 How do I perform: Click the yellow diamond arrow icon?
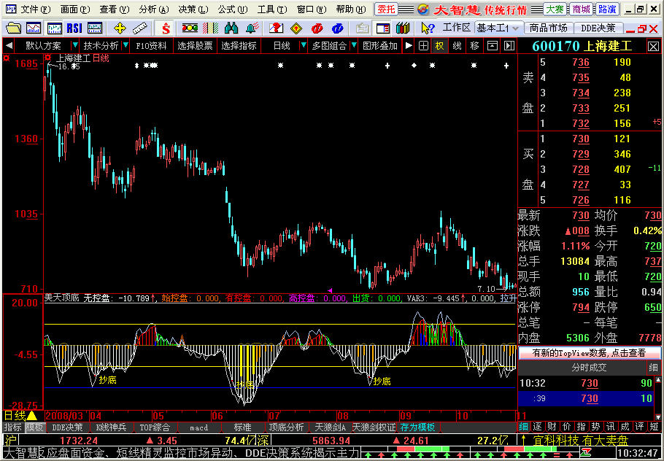pyautogui.click(x=296, y=28)
